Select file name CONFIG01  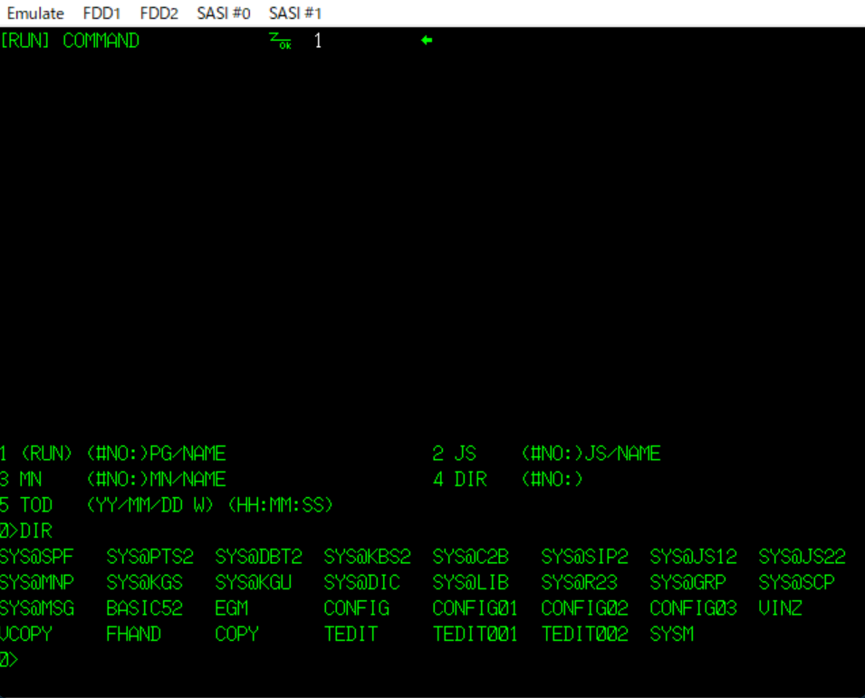coord(475,608)
